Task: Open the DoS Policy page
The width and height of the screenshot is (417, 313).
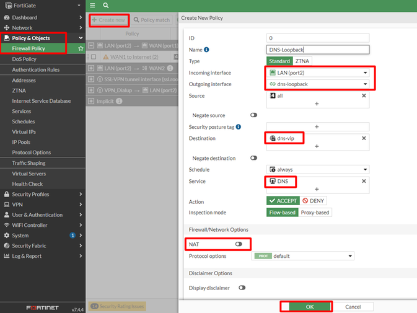Action: (24, 59)
